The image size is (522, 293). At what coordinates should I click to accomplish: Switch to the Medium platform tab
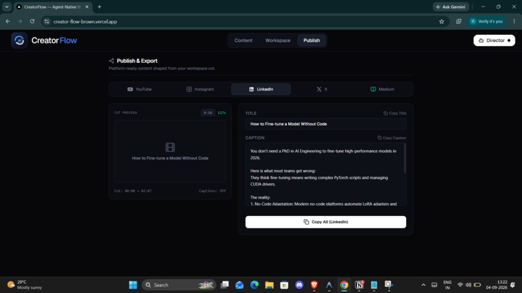click(x=382, y=89)
